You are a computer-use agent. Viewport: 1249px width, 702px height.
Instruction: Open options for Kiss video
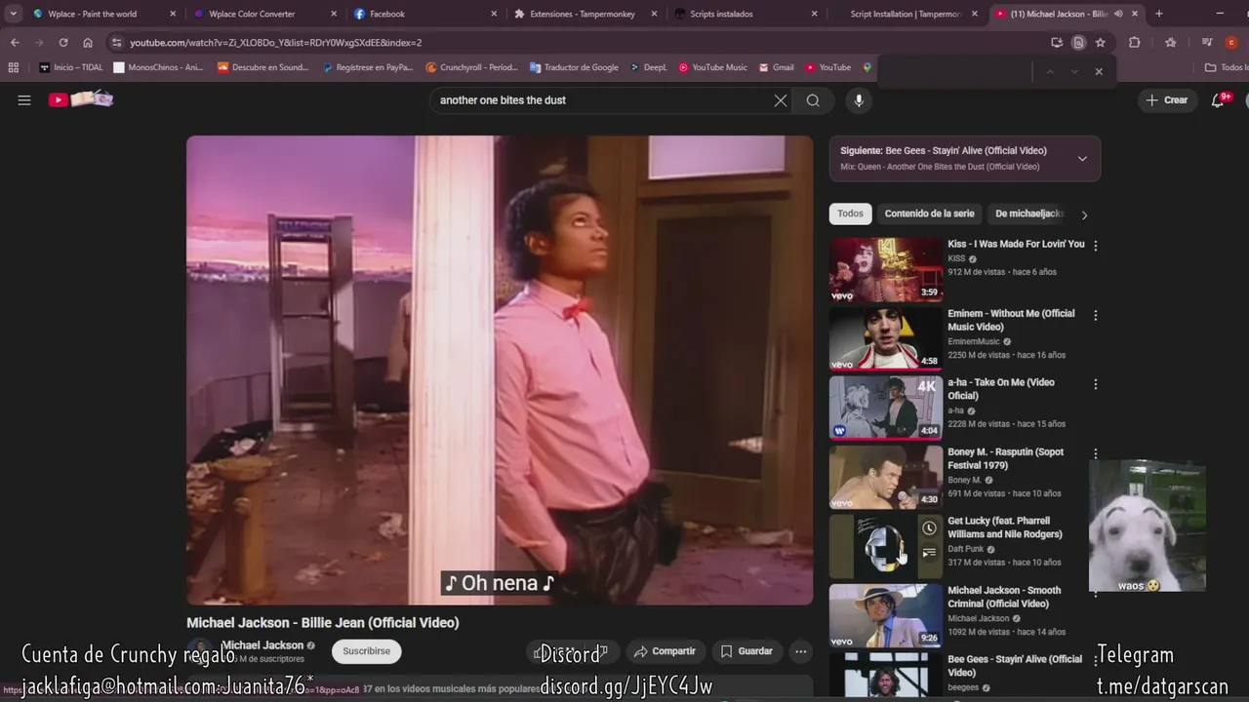pyautogui.click(x=1095, y=246)
